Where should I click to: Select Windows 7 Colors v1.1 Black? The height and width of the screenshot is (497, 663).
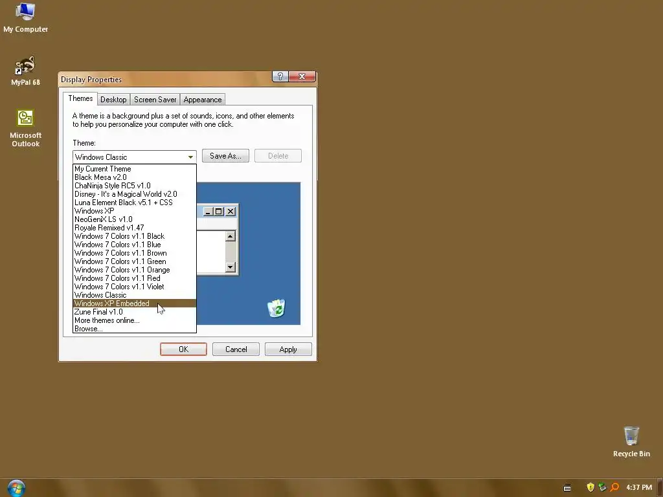(x=135, y=236)
